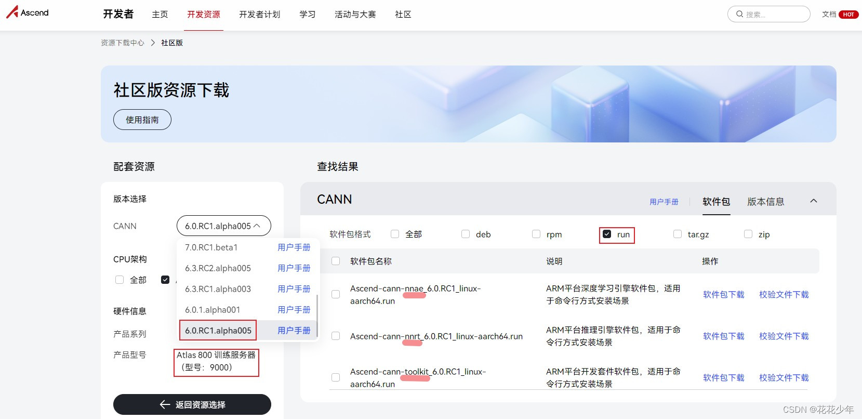Uncheck the run format checkbox

point(607,234)
